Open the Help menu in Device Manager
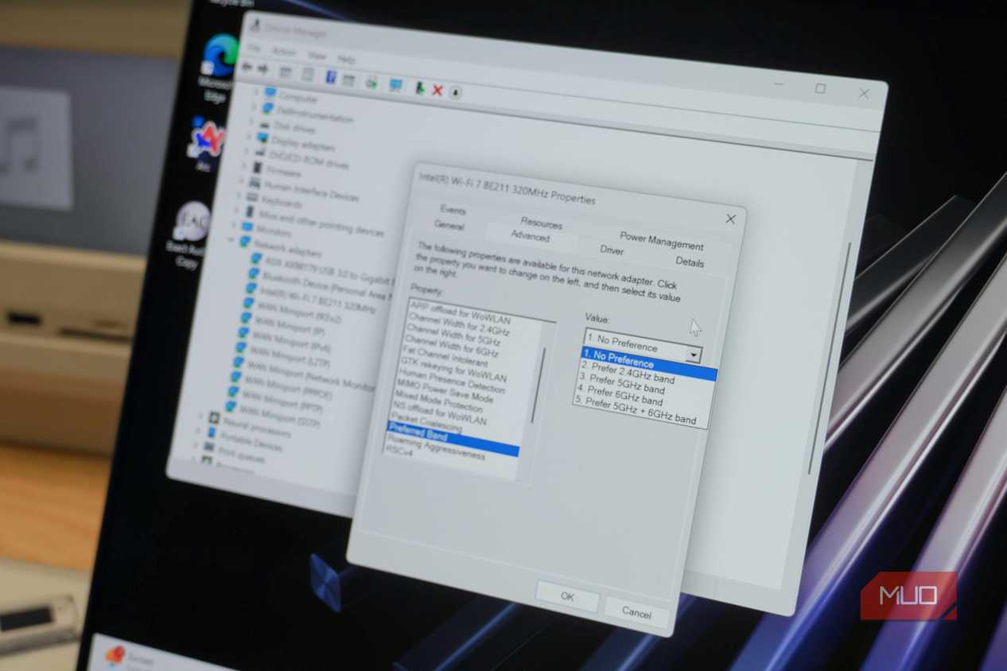The image size is (1007, 671). pos(346,59)
